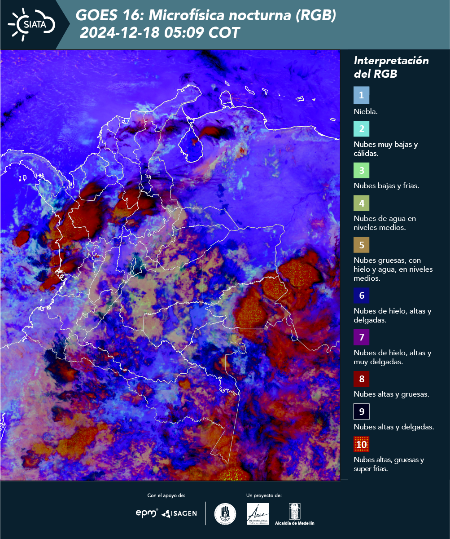Click the Alcaldía de Medellín logo
450x539 pixels.
pyautogui.click(x=295, y=514)
